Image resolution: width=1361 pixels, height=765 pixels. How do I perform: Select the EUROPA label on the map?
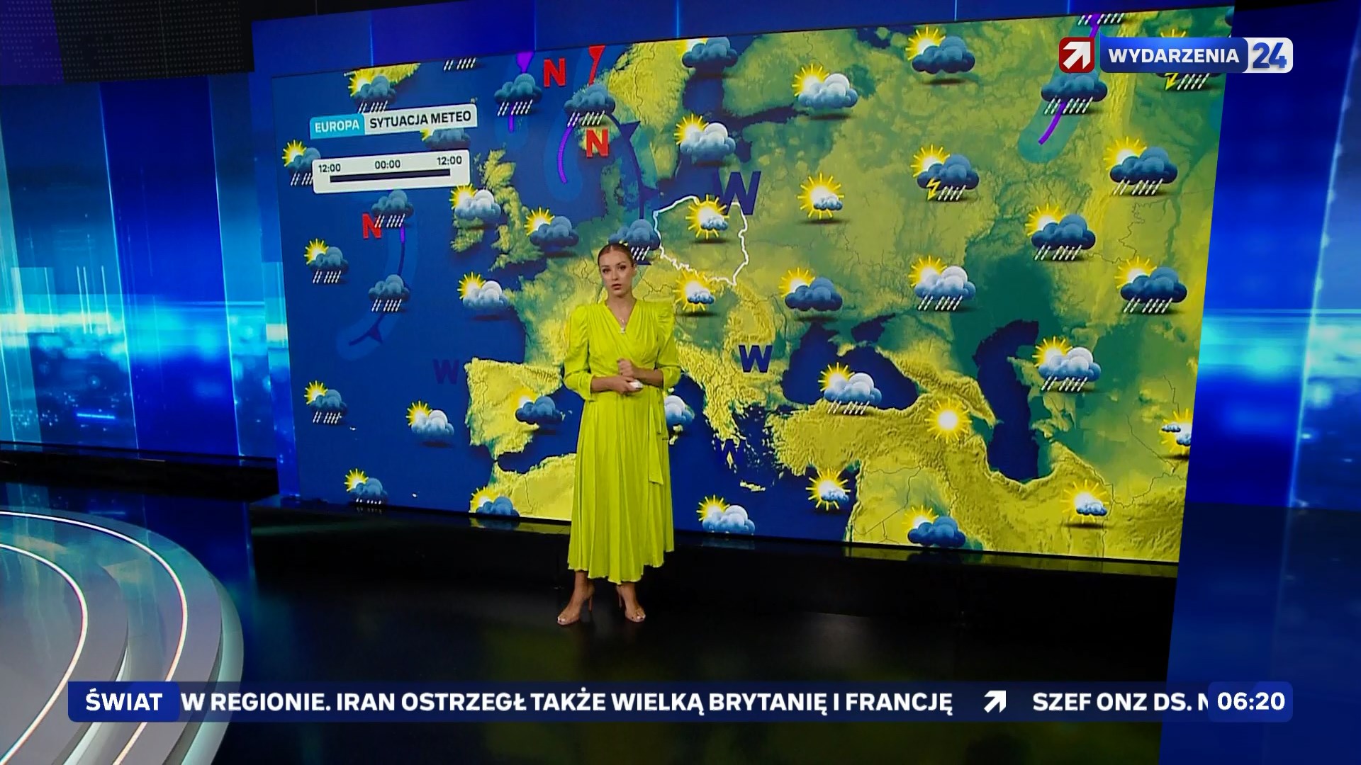(337, 126)
